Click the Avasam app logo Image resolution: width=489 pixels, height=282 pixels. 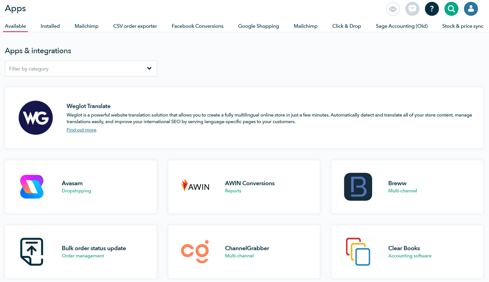coord(32,187)
